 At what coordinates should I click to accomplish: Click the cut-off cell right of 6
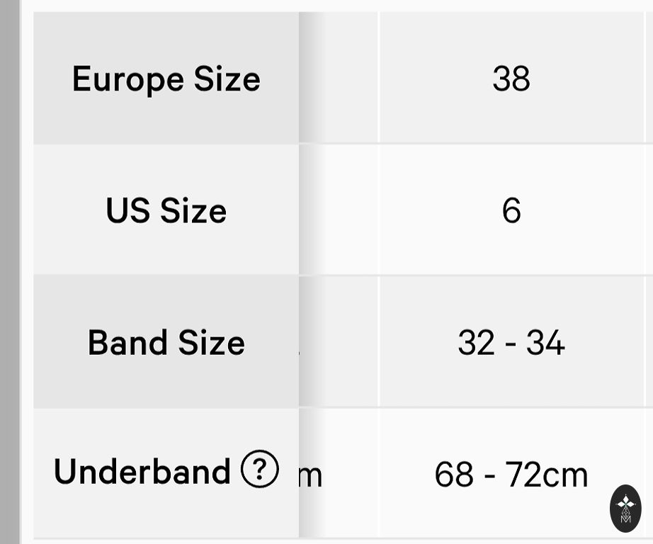pyautogui.click(x=649, y=210)
